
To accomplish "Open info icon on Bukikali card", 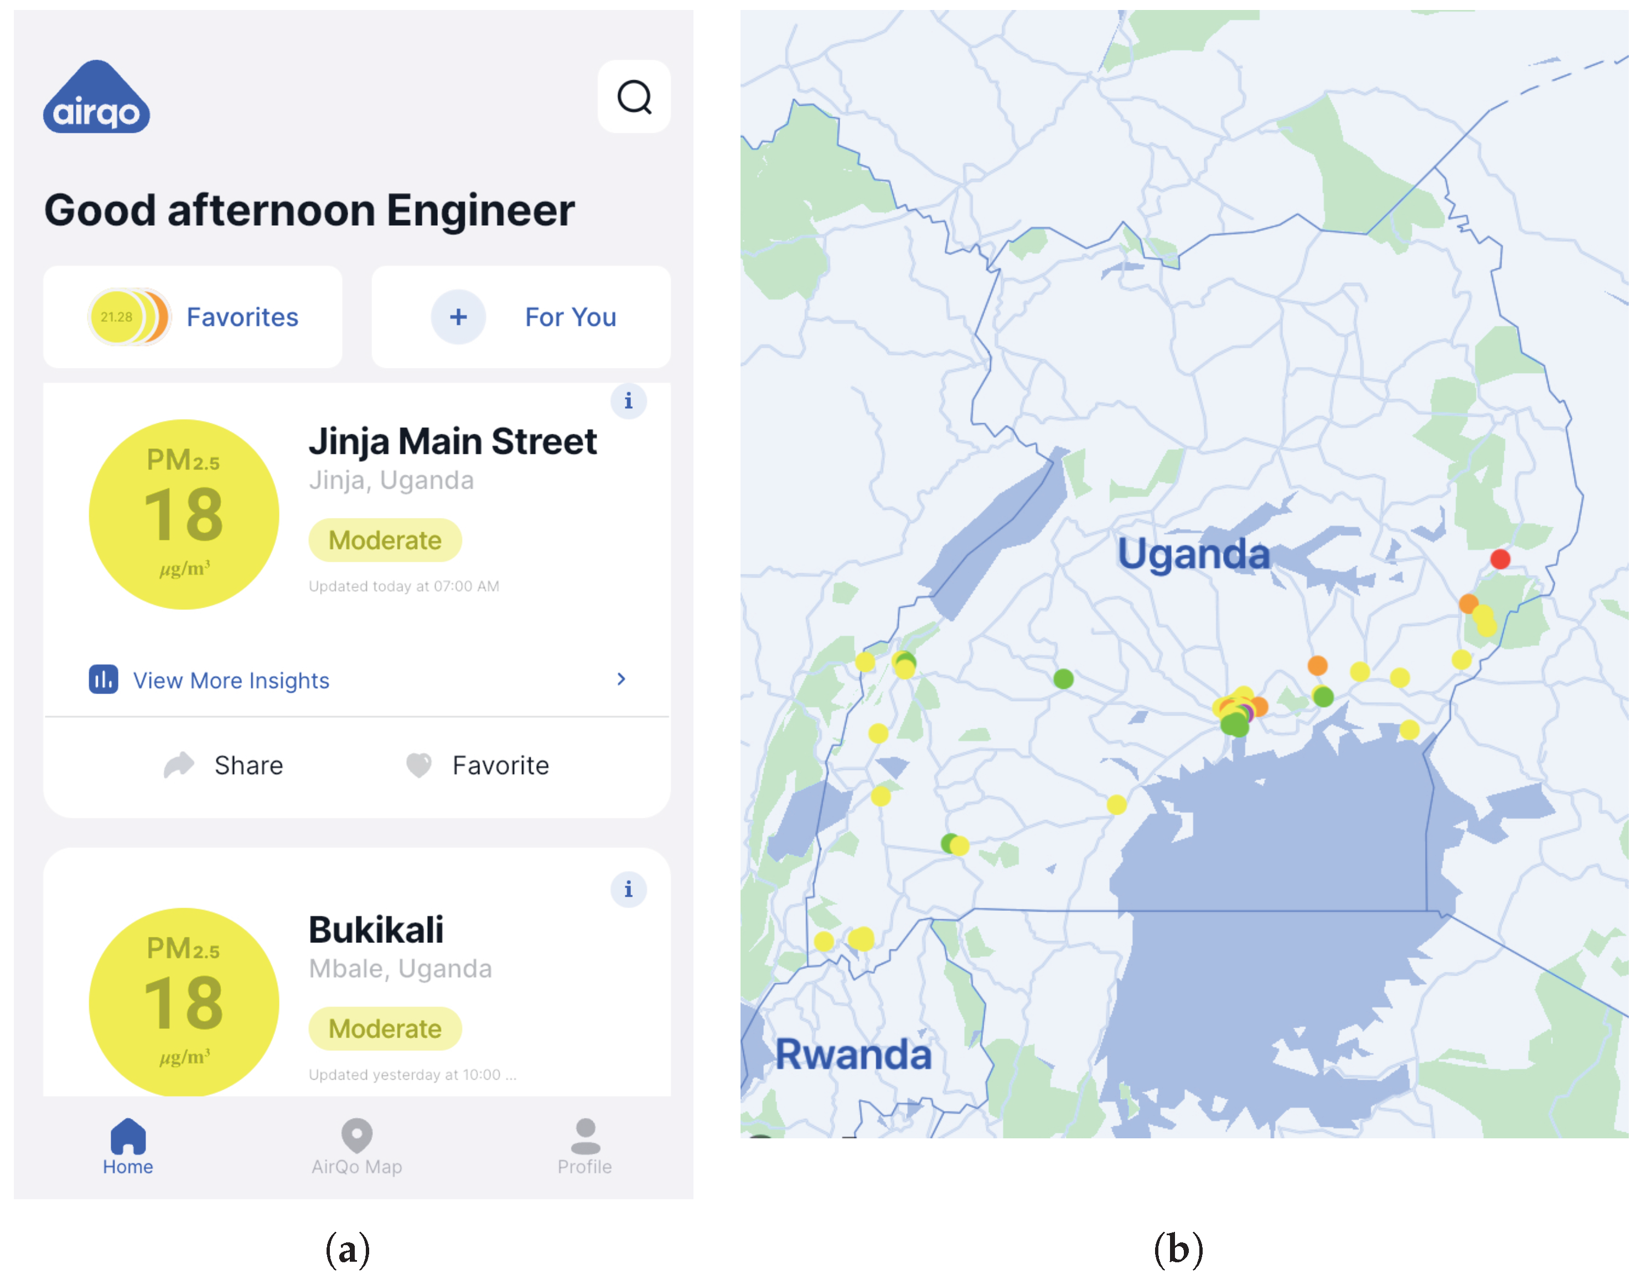I will [628, 889].
